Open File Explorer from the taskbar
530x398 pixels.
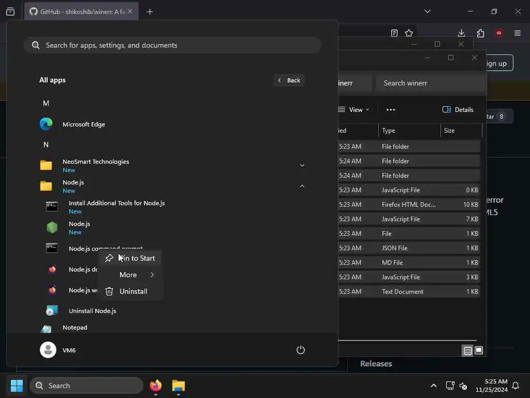[179, 386]
